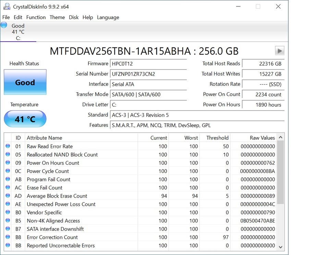Click Total Host Writes value 15227 GB

tap(263, 74)
